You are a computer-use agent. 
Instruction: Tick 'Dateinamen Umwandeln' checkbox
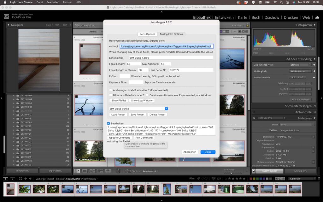147,95
